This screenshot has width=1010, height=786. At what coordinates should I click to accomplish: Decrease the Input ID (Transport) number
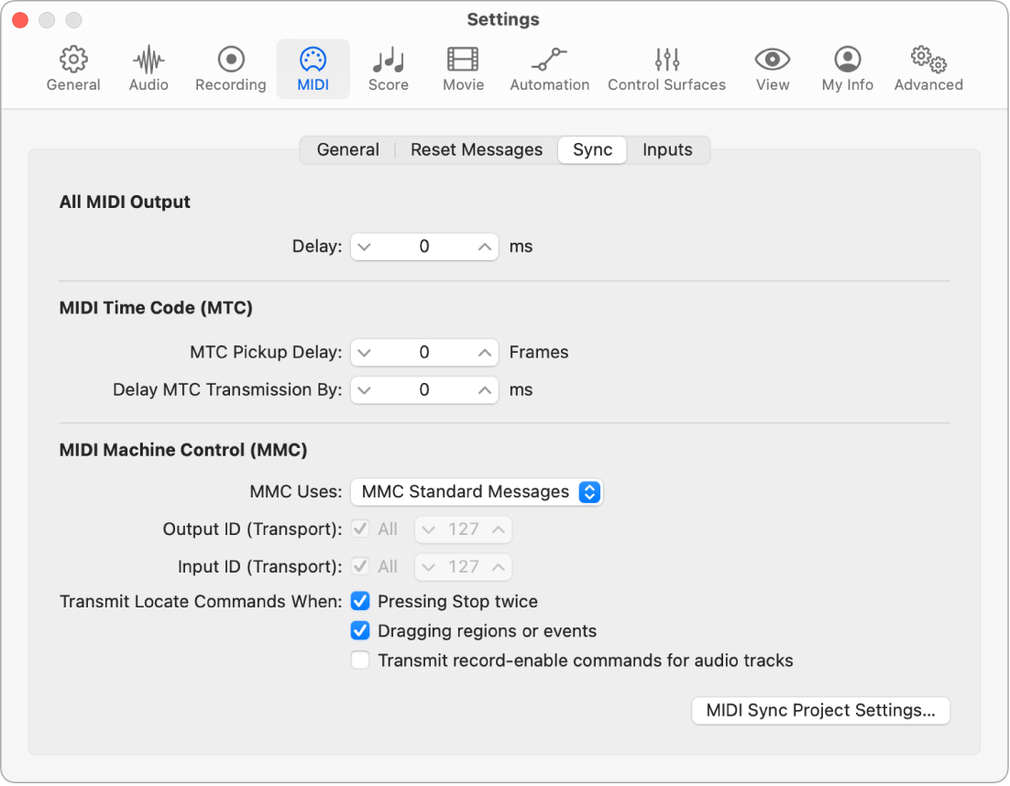tap(429, 567)
